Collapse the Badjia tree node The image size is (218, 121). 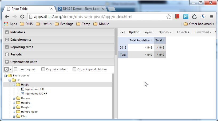[x=14, y=85]
